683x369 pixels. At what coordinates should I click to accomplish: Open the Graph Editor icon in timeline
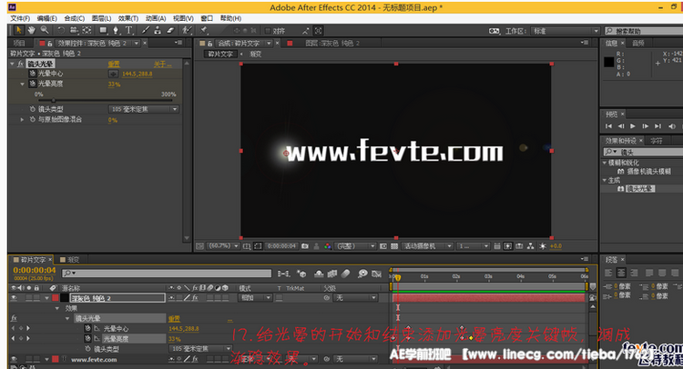pos(376,274)
